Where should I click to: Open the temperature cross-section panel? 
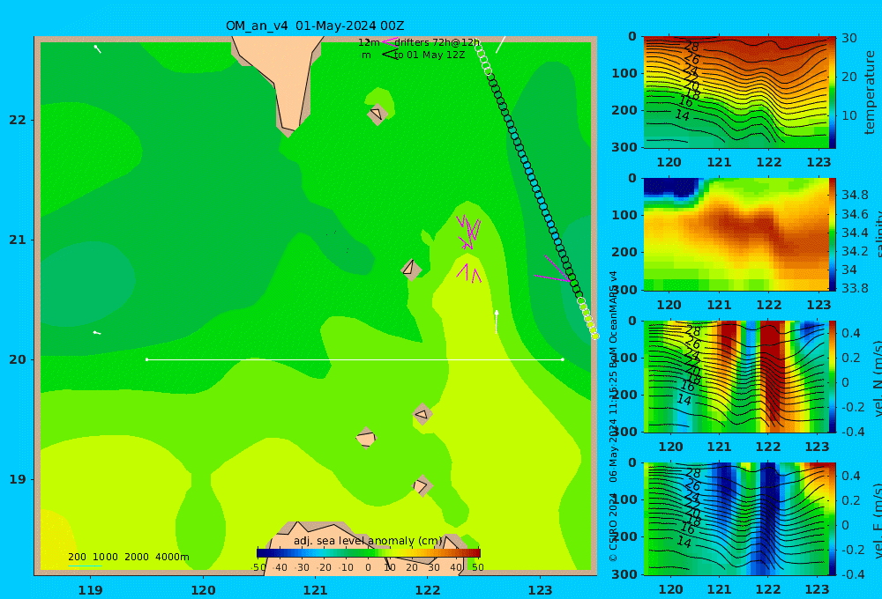tap(735, 92)
